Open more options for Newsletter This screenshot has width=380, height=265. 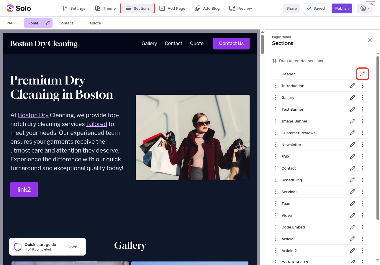pos(363,145)
